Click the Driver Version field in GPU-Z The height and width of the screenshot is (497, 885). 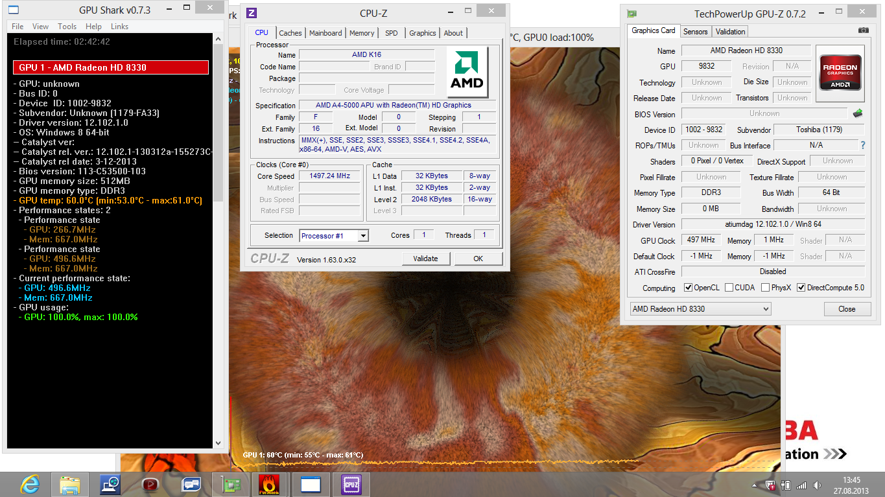point(773,224)
